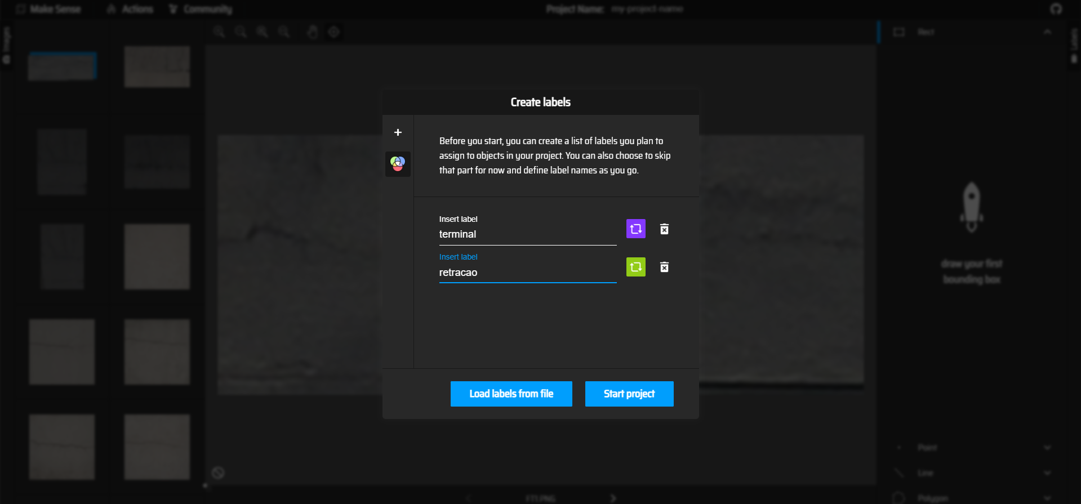Focus the retracao label input field
The height and width of the screenshot is (504, 1081).
coord(528,273)
